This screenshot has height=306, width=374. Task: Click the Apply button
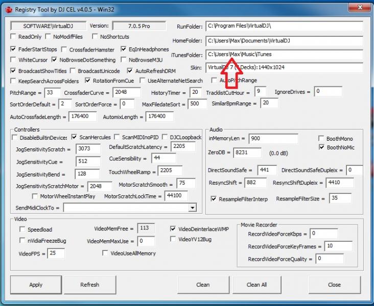click(36, 285)
